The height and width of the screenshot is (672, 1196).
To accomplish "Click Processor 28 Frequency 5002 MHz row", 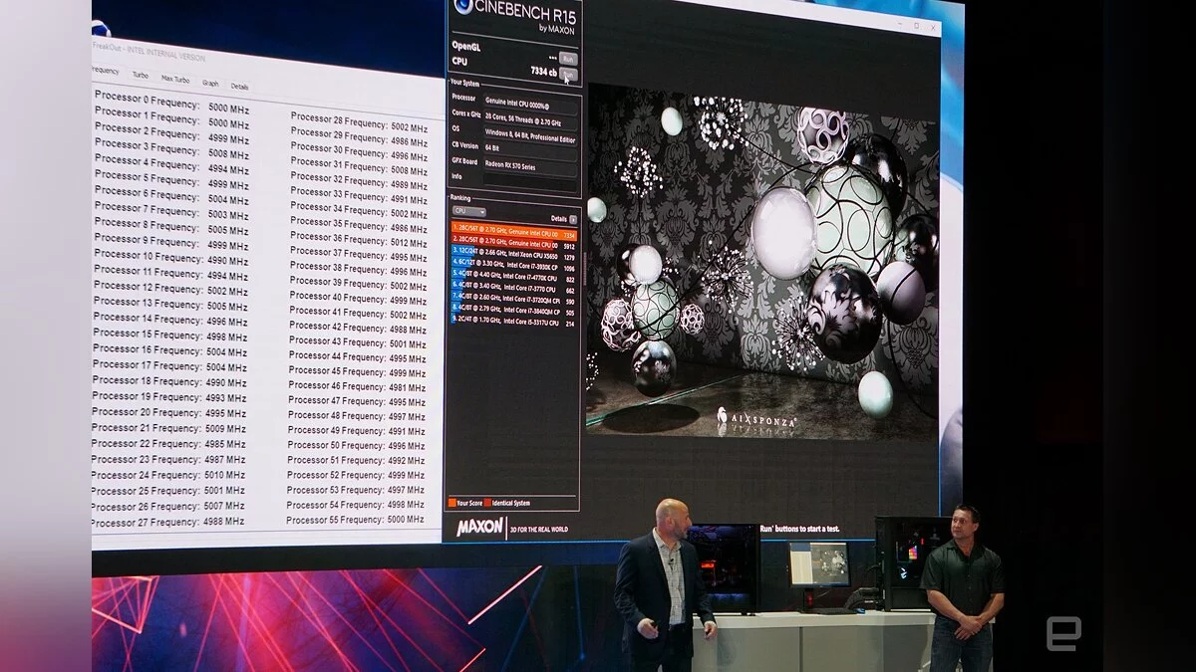I will (359, 124).
